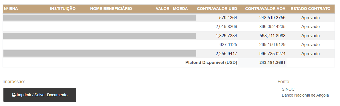Click the 579.1264 USD value
The height and width of the screenshot is (106, 340).
click(x=228, y=18)
